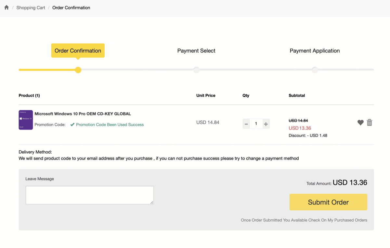The image size is (390, 248).
Task: Add the product to wishlist with heart icon
Action: (360, 123)
